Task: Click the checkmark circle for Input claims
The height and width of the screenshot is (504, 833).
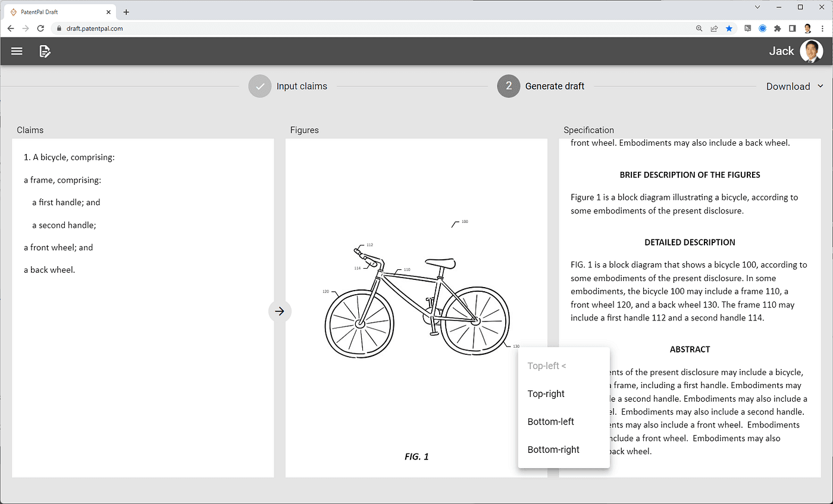Action: 259,86
